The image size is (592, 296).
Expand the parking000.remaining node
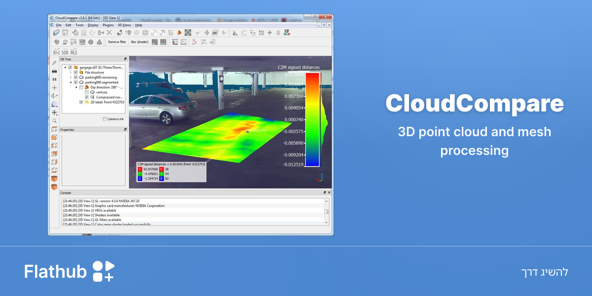point(71,77)
